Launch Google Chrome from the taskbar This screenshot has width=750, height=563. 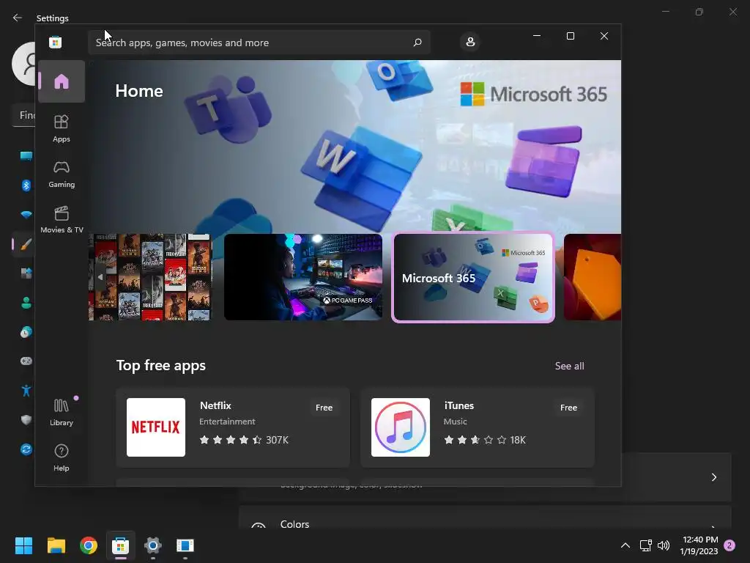click(x=89, y=545)
